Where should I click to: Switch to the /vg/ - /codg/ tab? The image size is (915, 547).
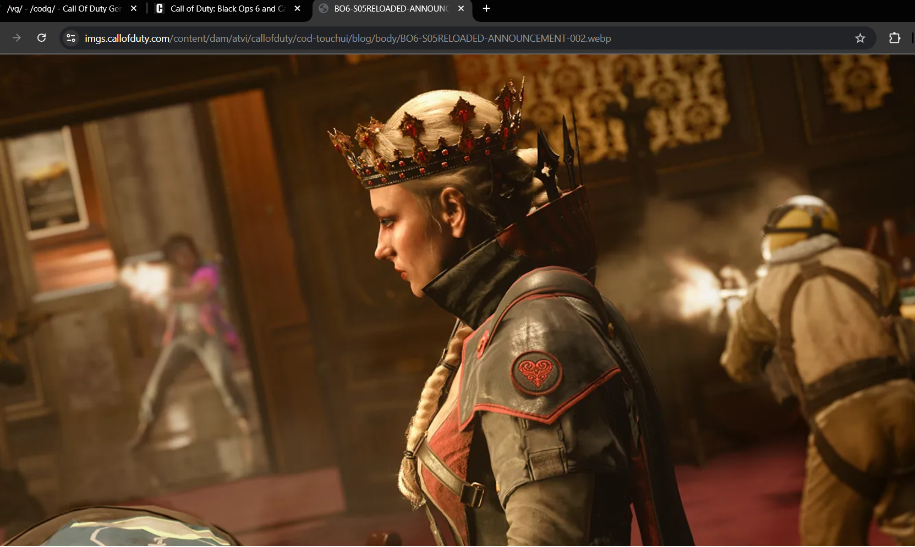click(x=63, y=9)
